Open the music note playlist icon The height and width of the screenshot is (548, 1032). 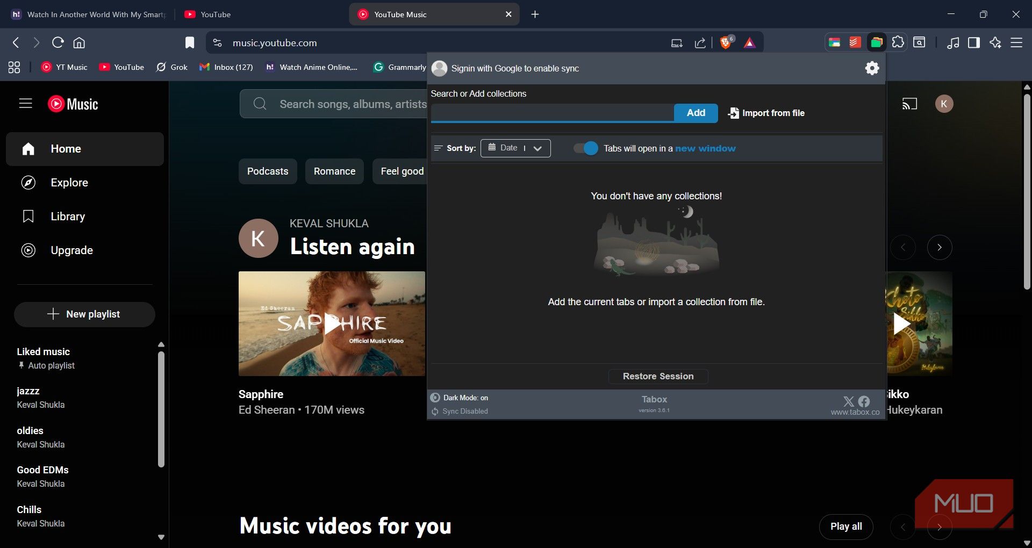point(952,42)
